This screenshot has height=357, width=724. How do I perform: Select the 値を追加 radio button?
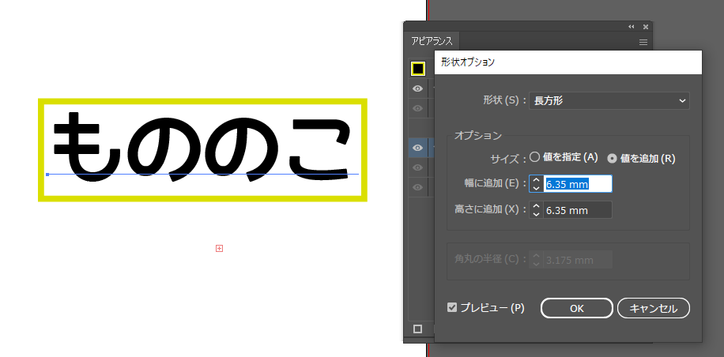tap(612, 158)
